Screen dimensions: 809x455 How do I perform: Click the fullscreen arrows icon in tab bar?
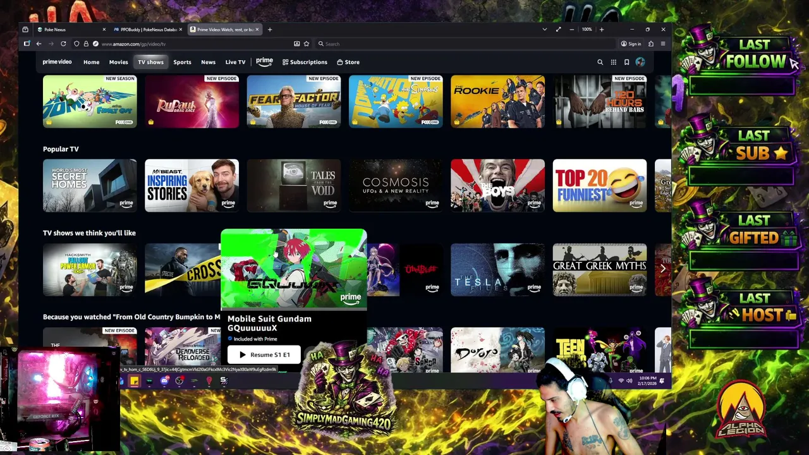point(558,30)
